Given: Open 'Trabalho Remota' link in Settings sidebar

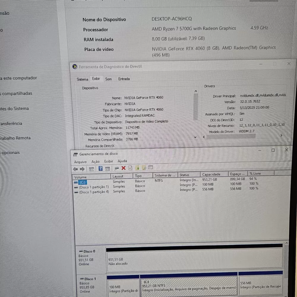Looking at the screenshot, I should click(15, 138).
